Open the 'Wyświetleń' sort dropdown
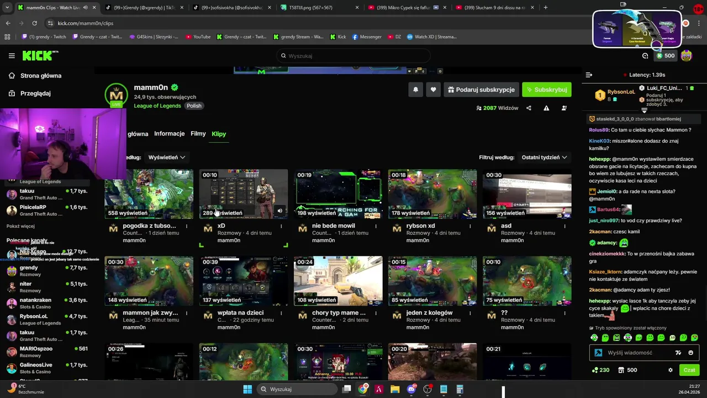 [x=166, y=158]
